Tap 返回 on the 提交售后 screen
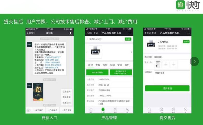Viewport: 203px width, 125px height. click(x=148, y=33)
